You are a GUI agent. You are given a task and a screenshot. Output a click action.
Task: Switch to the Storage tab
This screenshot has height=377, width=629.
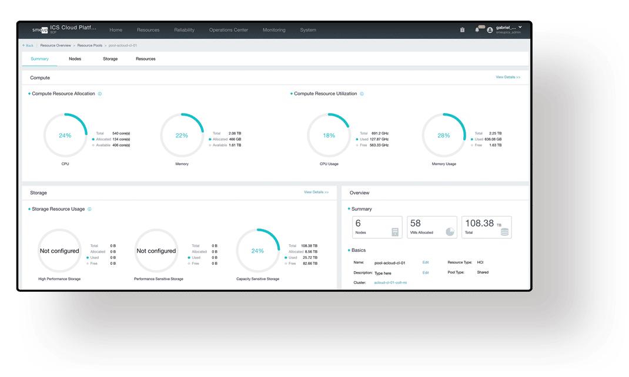pos(110,59)
